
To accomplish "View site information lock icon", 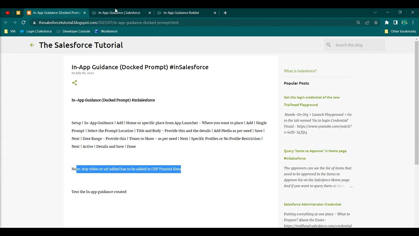I will tap(34, 23).
